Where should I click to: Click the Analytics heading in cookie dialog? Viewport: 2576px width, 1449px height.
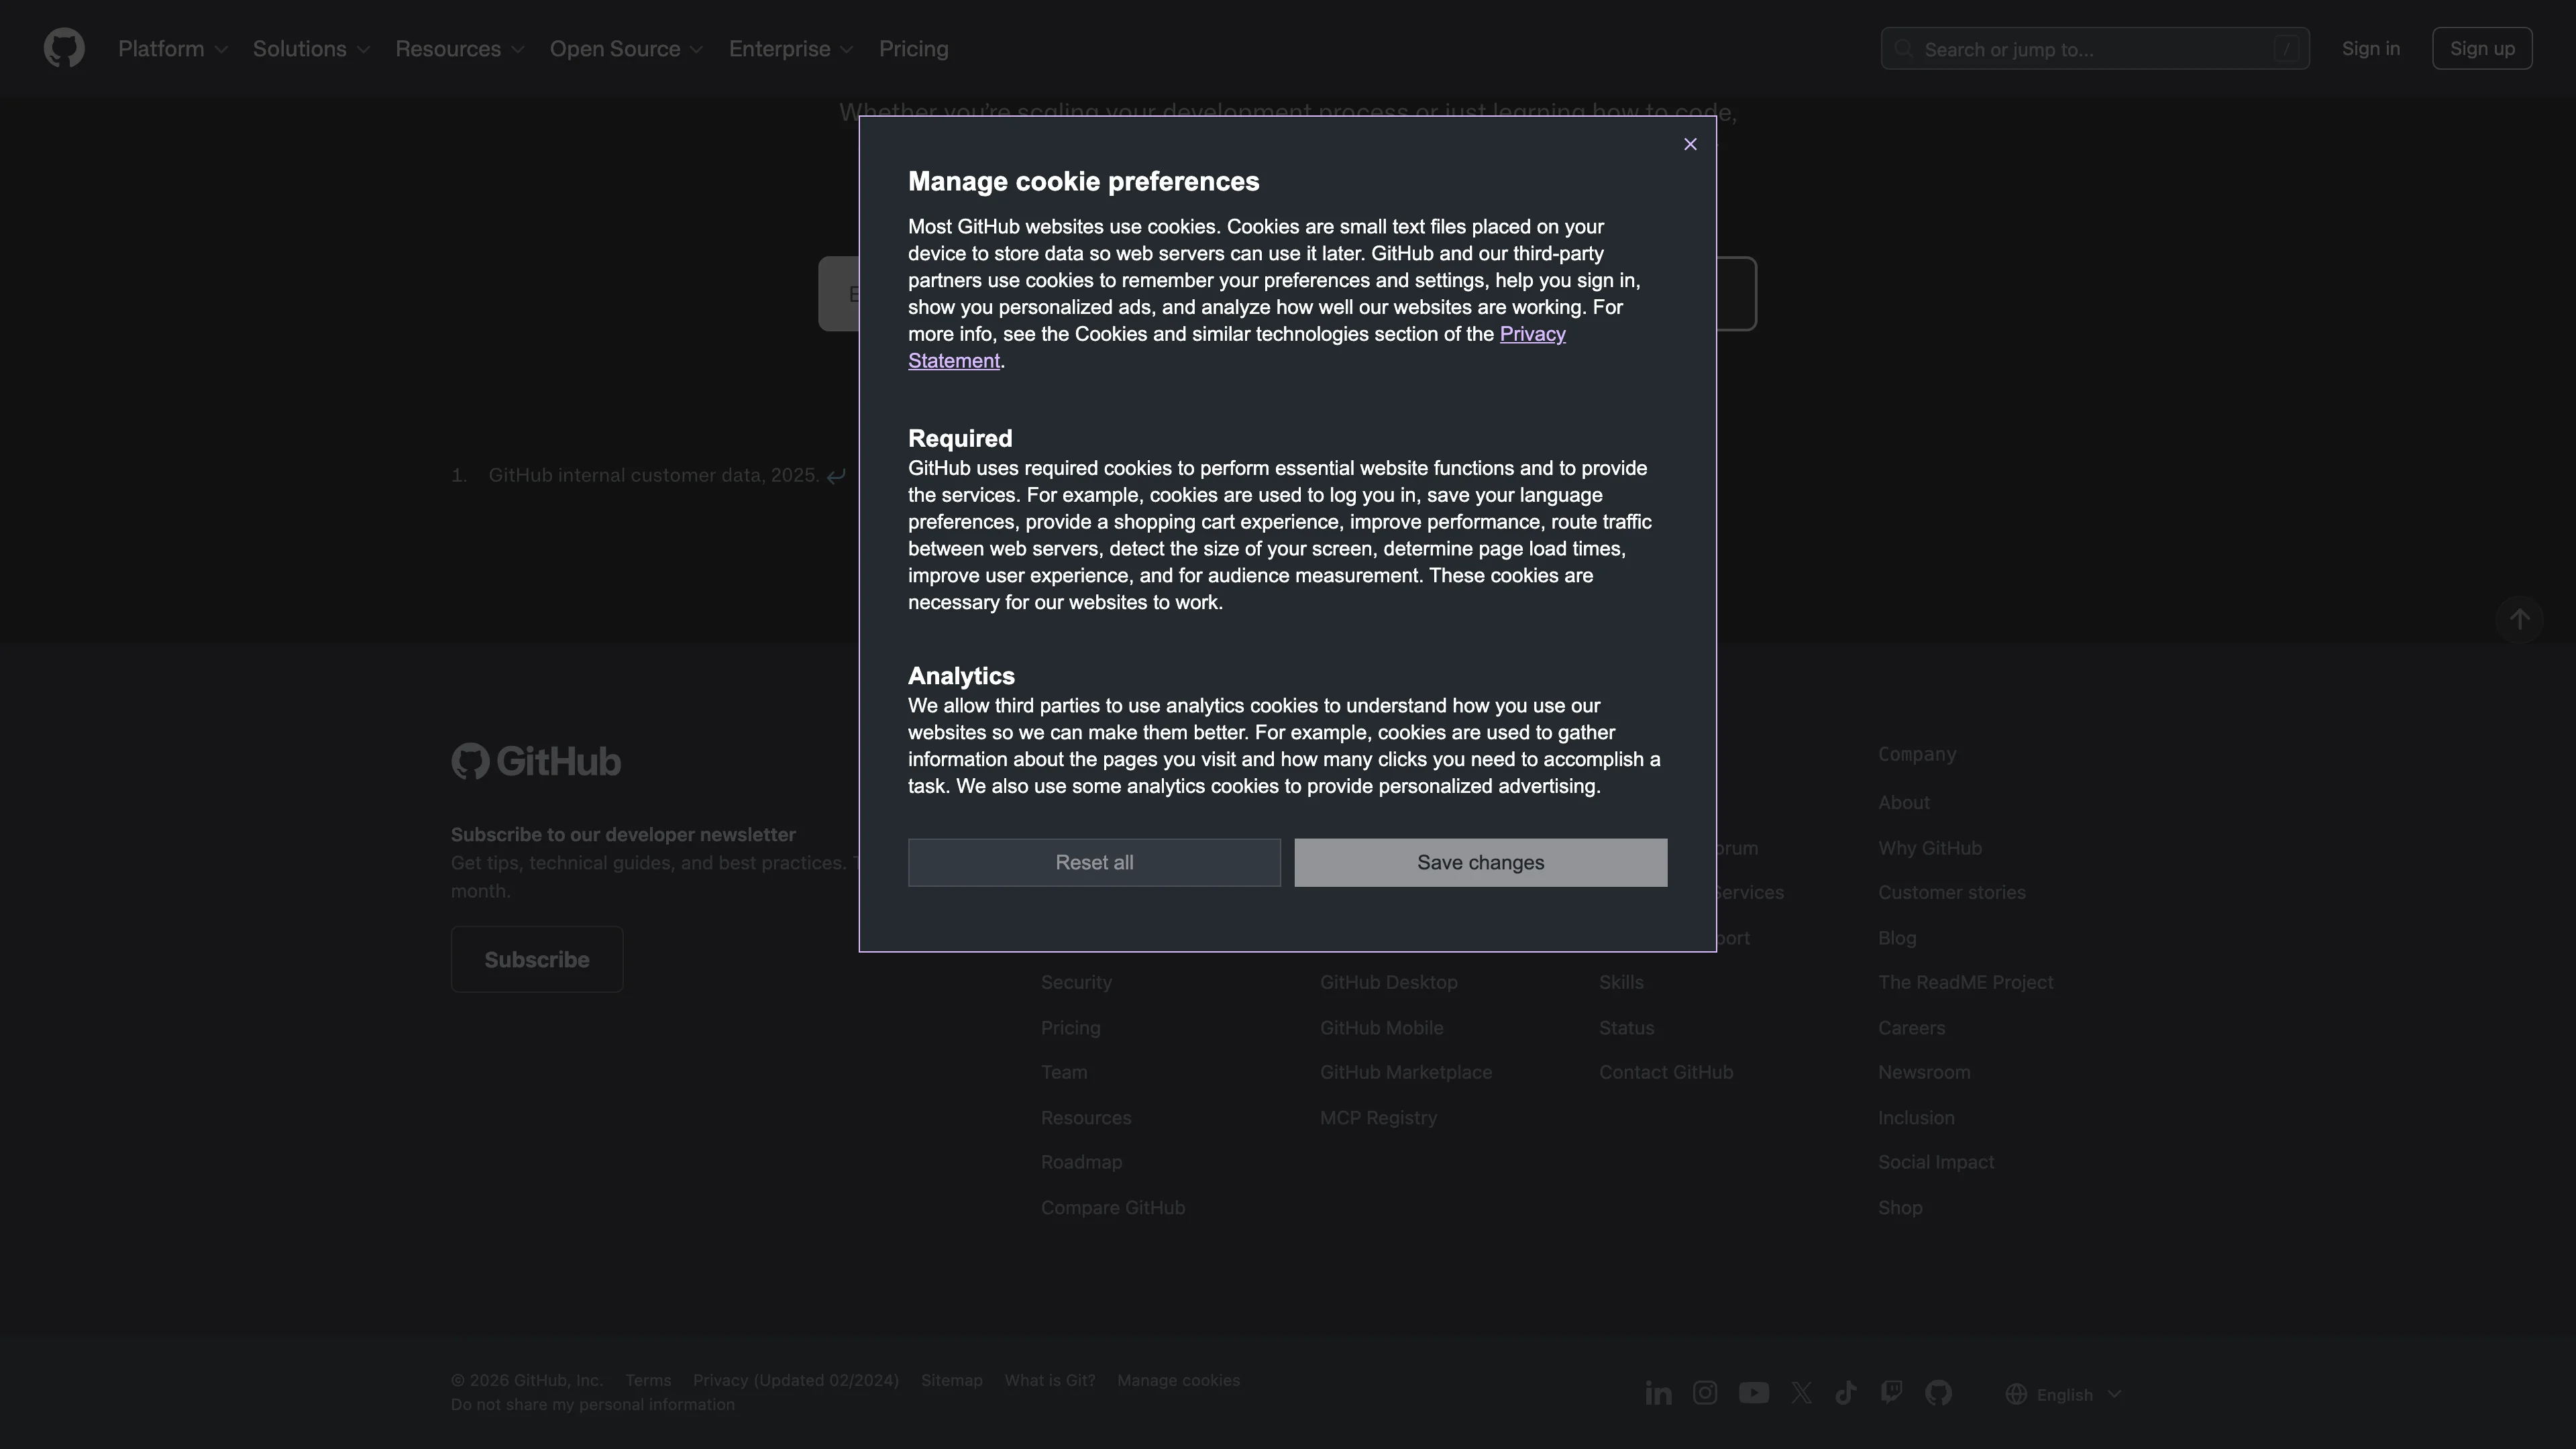[961, 677]
